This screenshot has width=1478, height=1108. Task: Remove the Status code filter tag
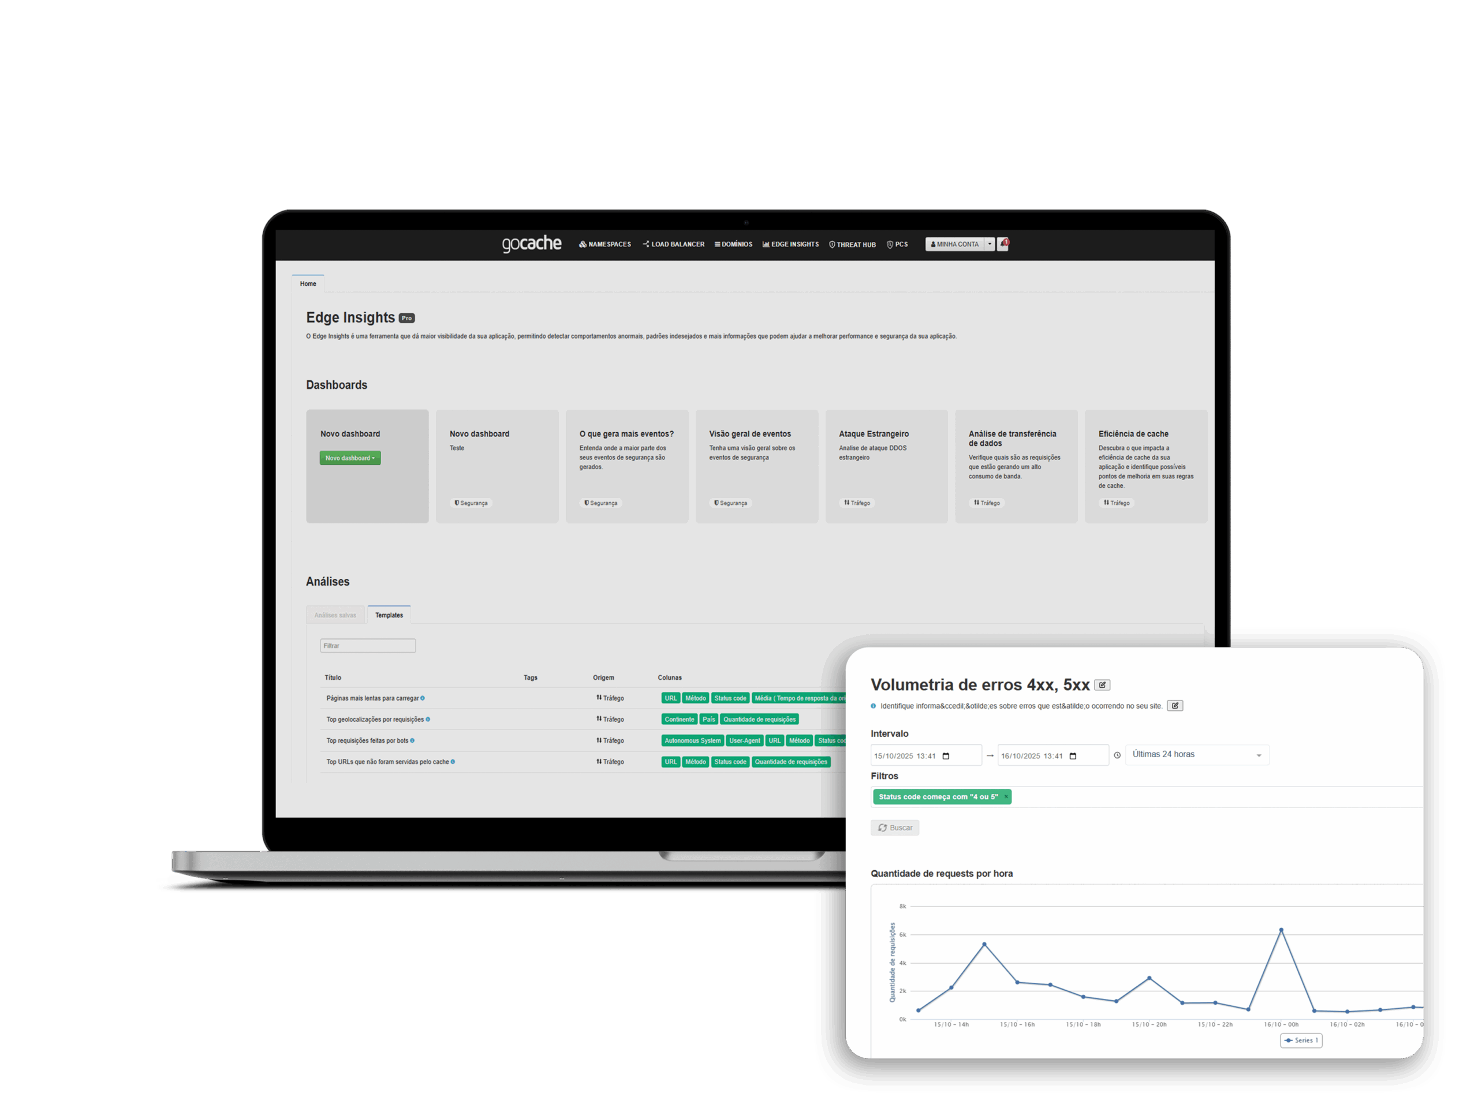click(1006, 797)
